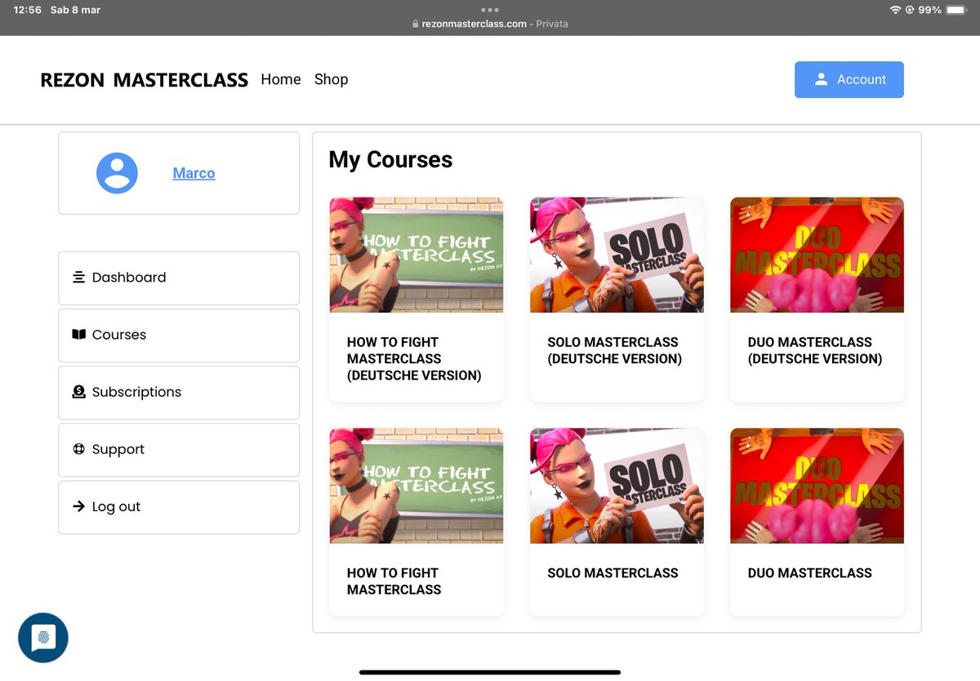Tap the 12:56 clock in status bar
Viewport: 980px width, 681px height.
pyautogui.click(x=27, y=10)
